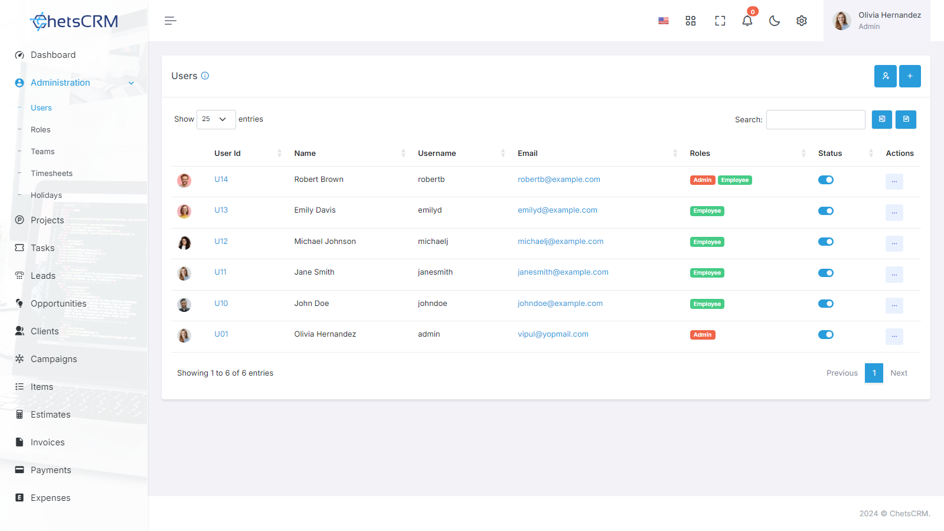Open Expenses in sidebar

[51, 498]
